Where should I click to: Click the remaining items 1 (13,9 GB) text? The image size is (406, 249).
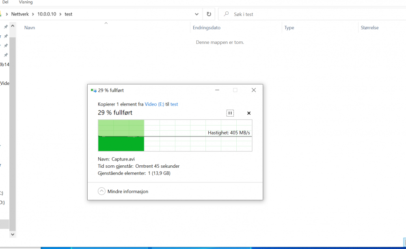(159, 173)
